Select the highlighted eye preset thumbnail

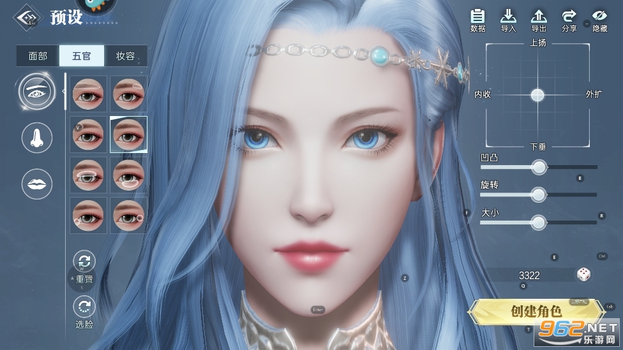point(128,134)
